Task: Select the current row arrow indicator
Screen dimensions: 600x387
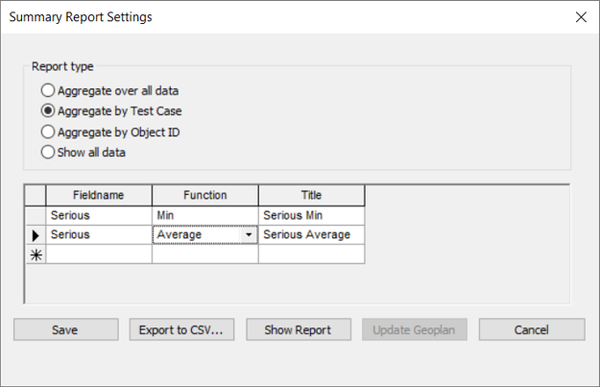Action: tap(35, 235)
